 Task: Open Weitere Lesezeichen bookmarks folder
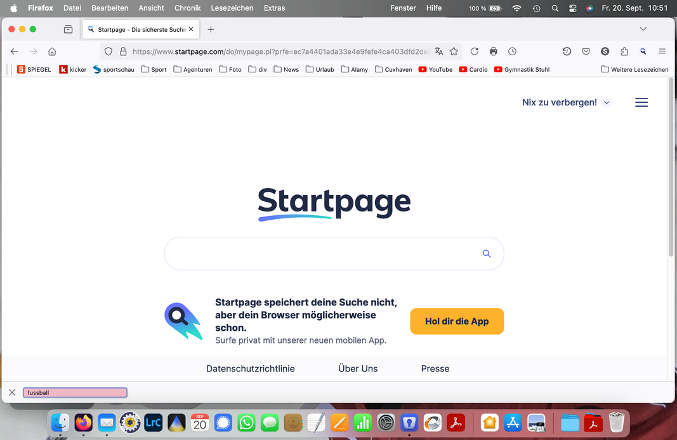tap(634, 70)
